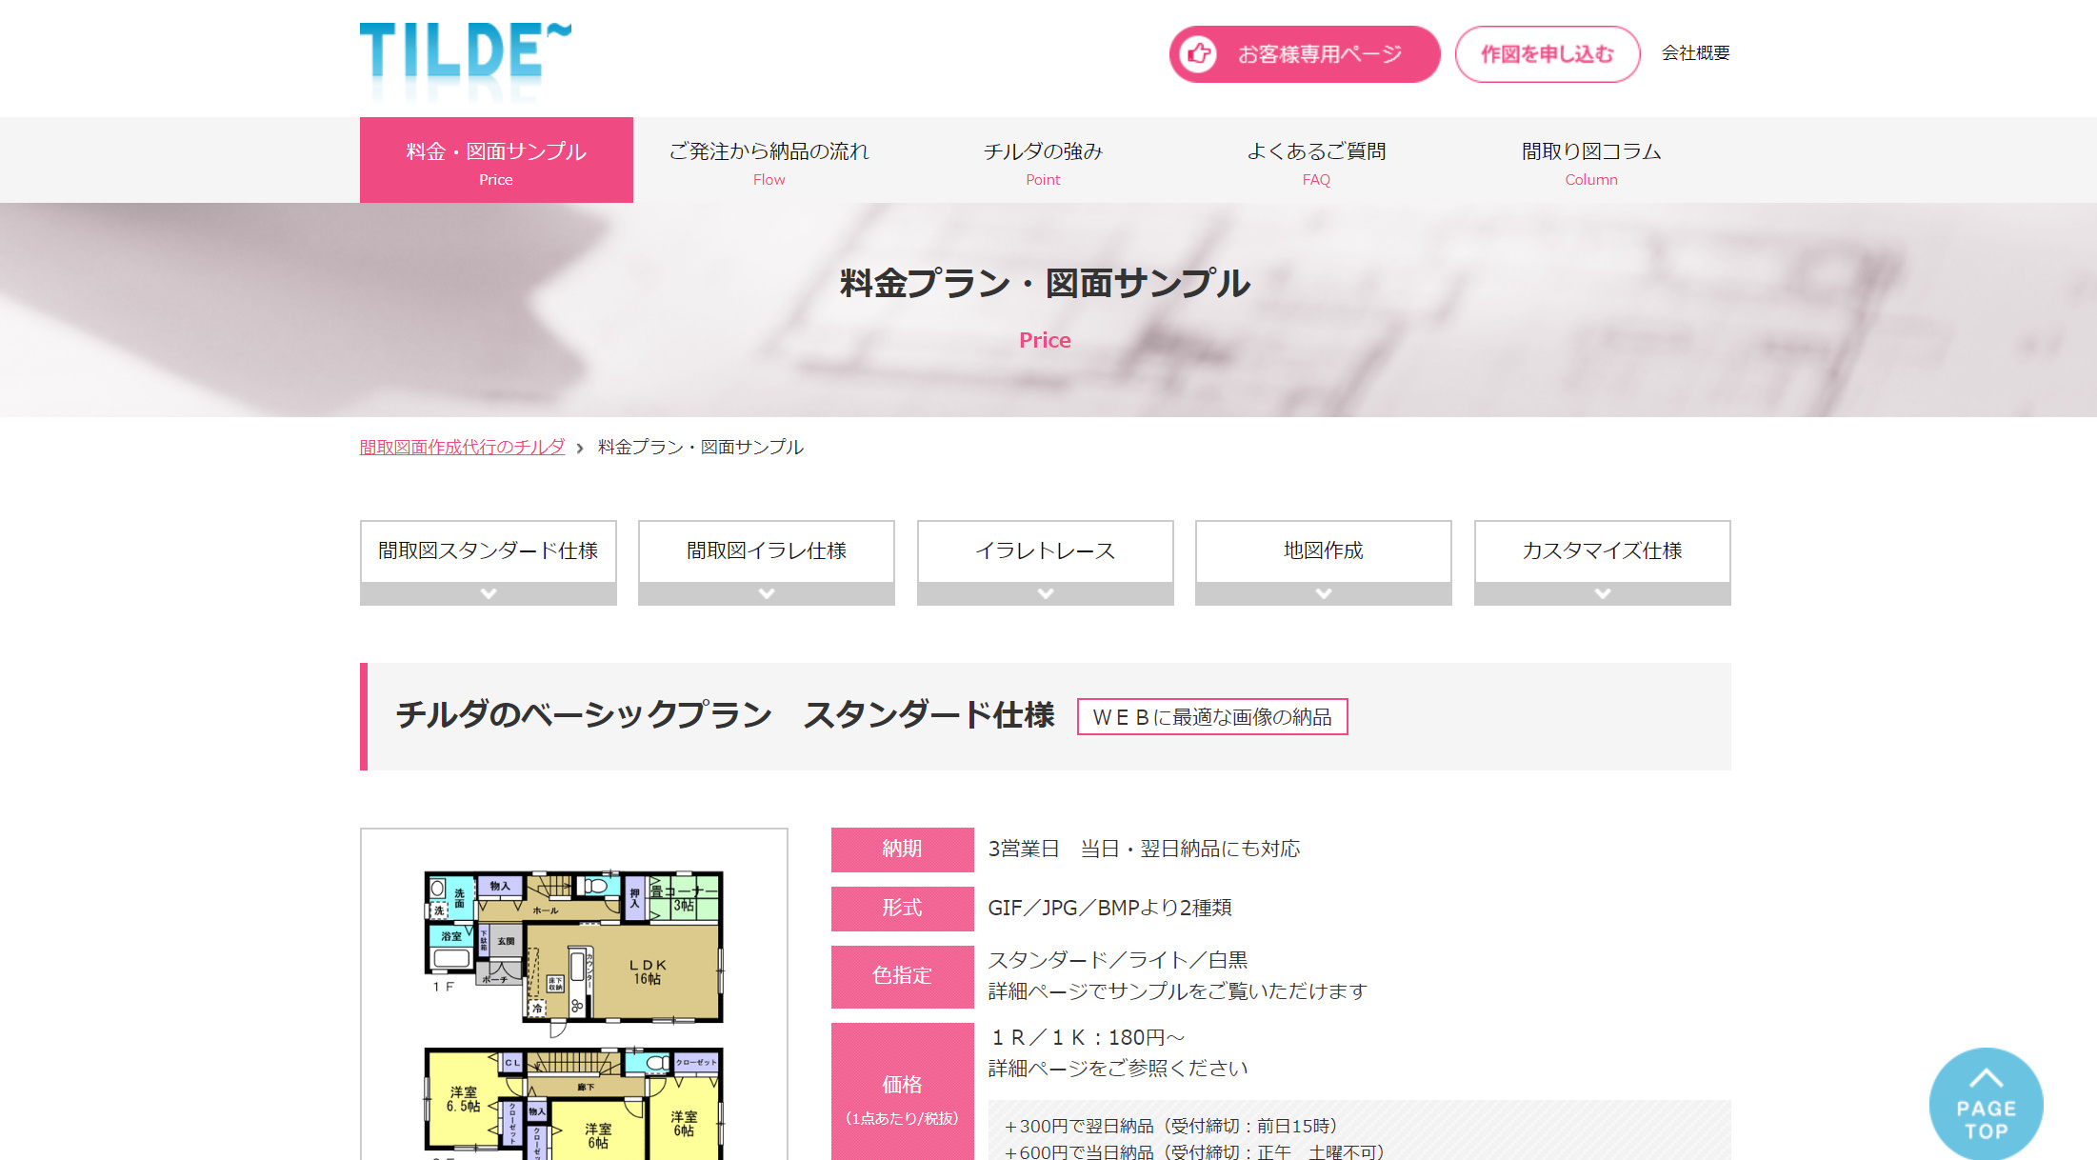This screenshot has width=2097, height=1160.
Task: Select カスタマイズ仕様 anchor button
Action: tap(1603, 550)
